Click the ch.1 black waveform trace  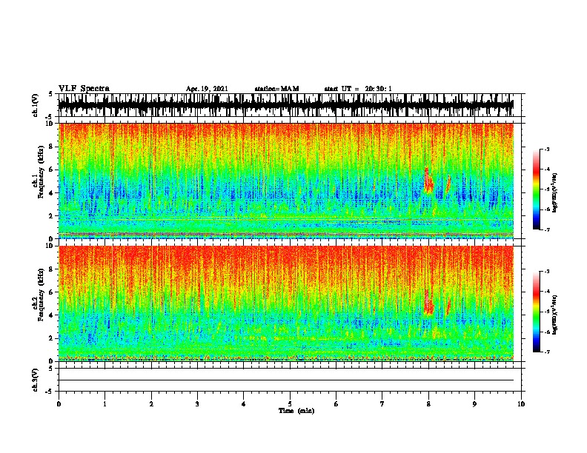click(x=286, y=105)
